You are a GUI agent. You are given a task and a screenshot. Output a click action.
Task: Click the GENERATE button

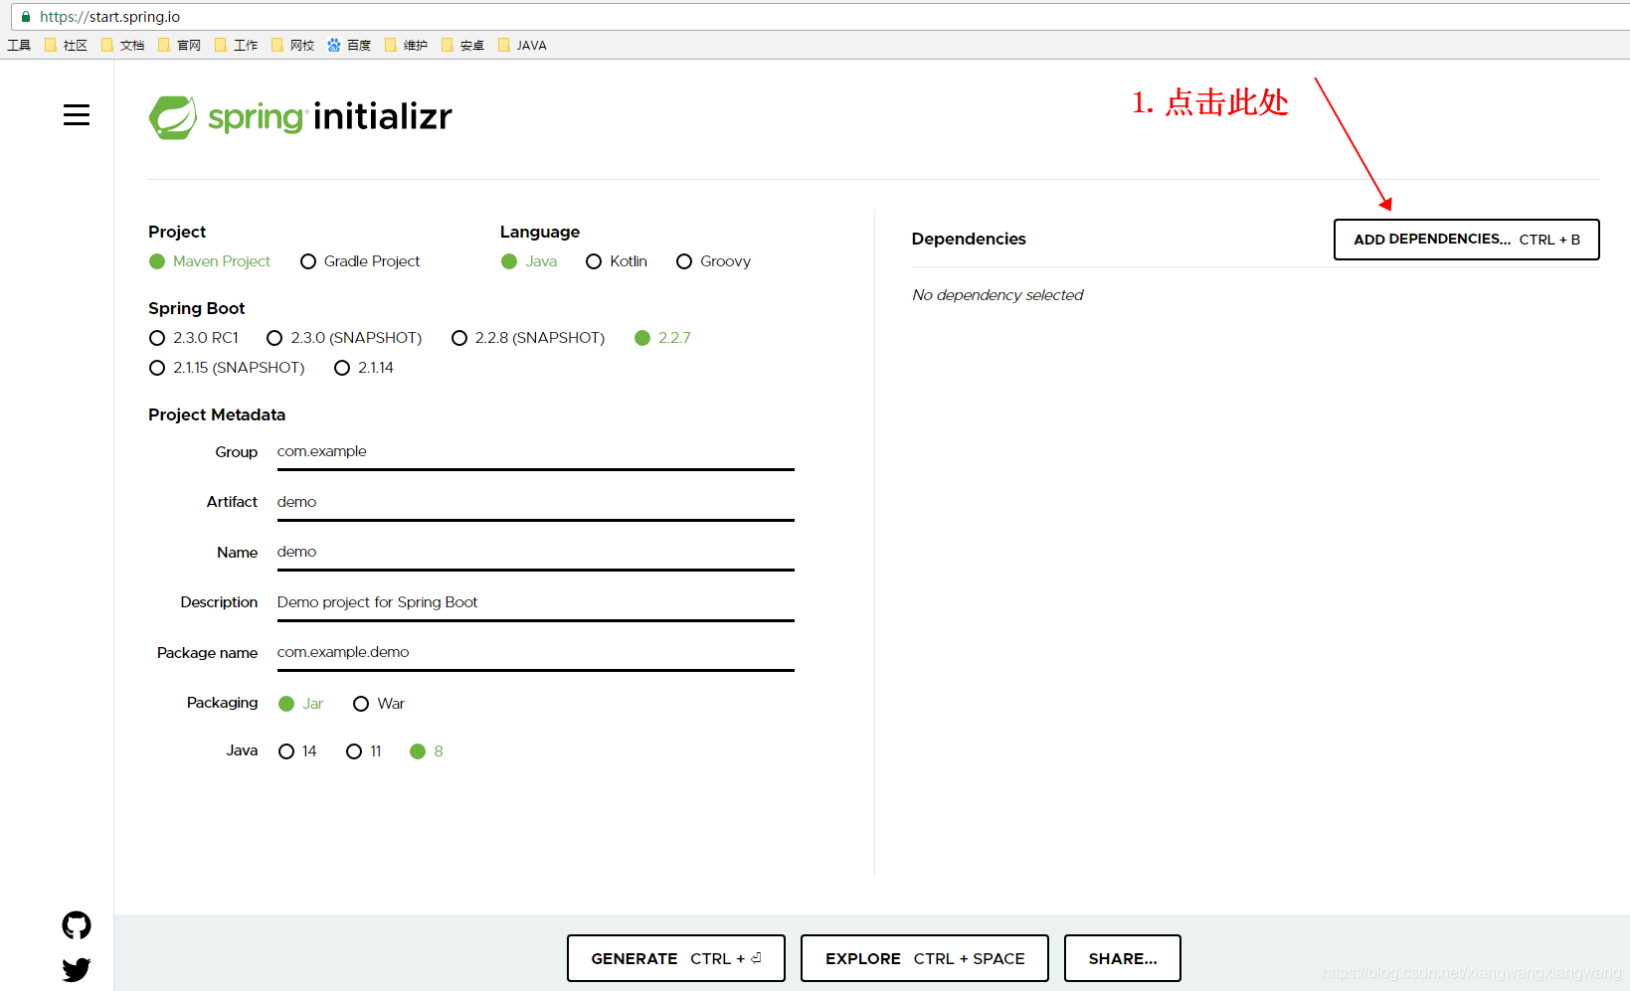point(675,957)
